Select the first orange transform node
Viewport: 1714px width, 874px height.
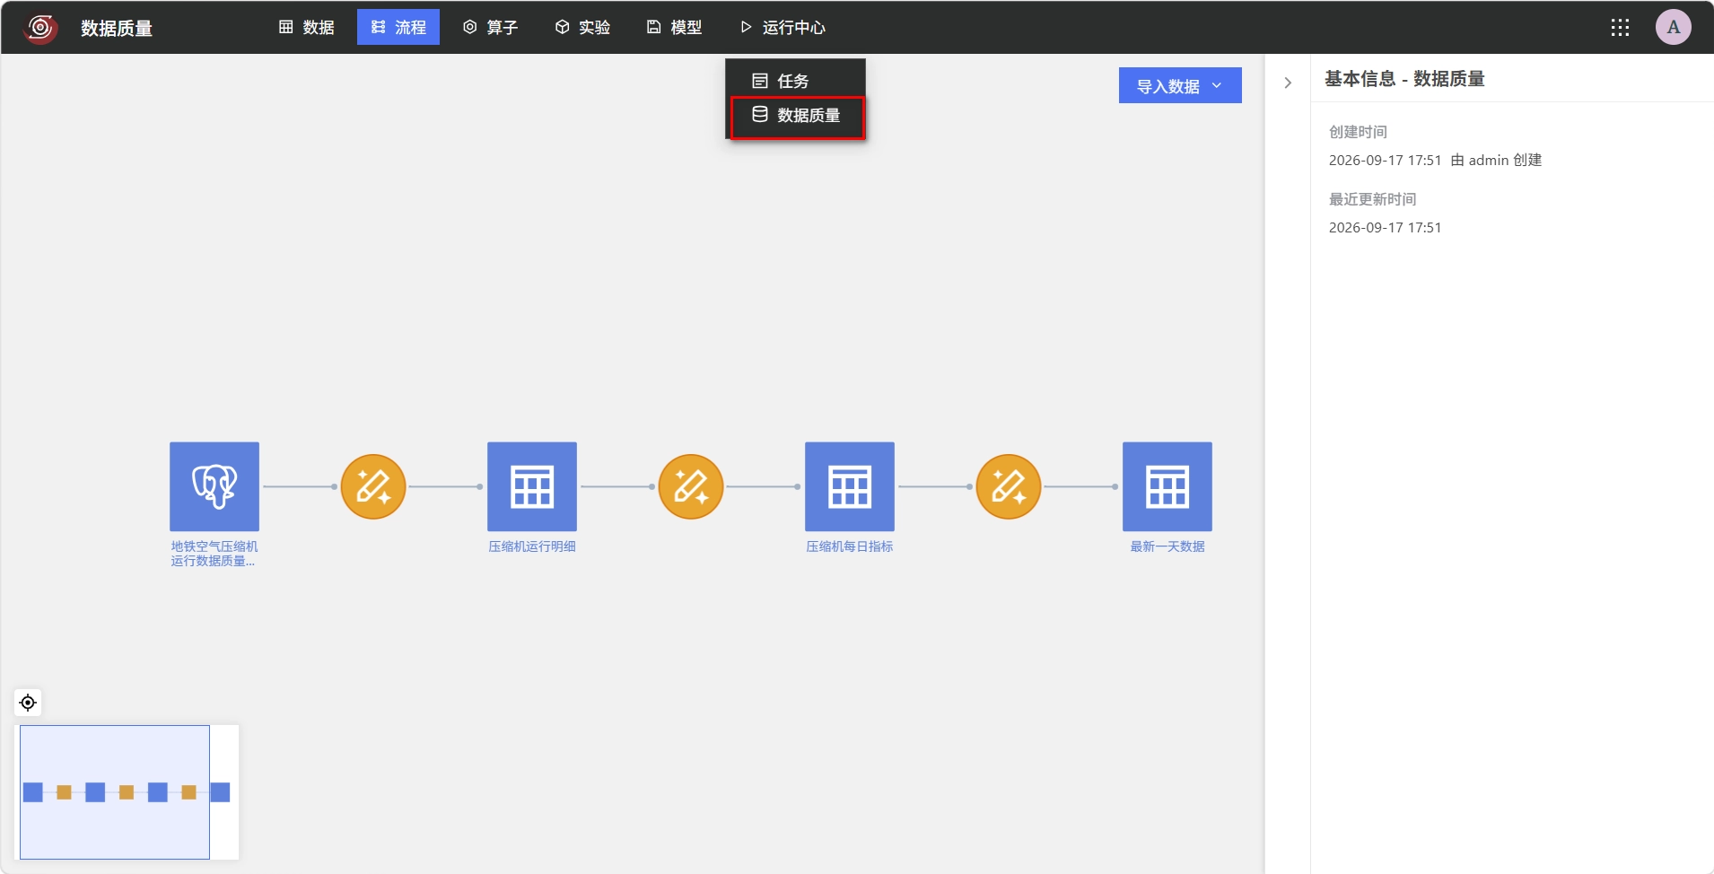(x=373, y=486)
